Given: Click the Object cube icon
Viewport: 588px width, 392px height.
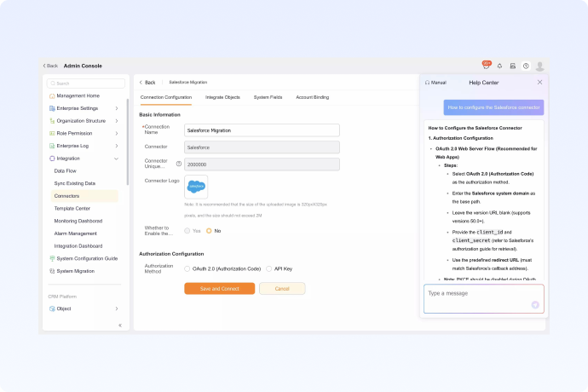Looking at the screenshot, I should [x=52, y=308].
